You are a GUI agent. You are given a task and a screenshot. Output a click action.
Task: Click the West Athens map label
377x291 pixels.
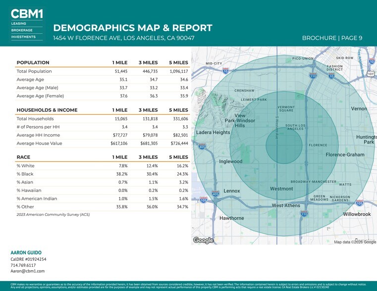(286, 205)
